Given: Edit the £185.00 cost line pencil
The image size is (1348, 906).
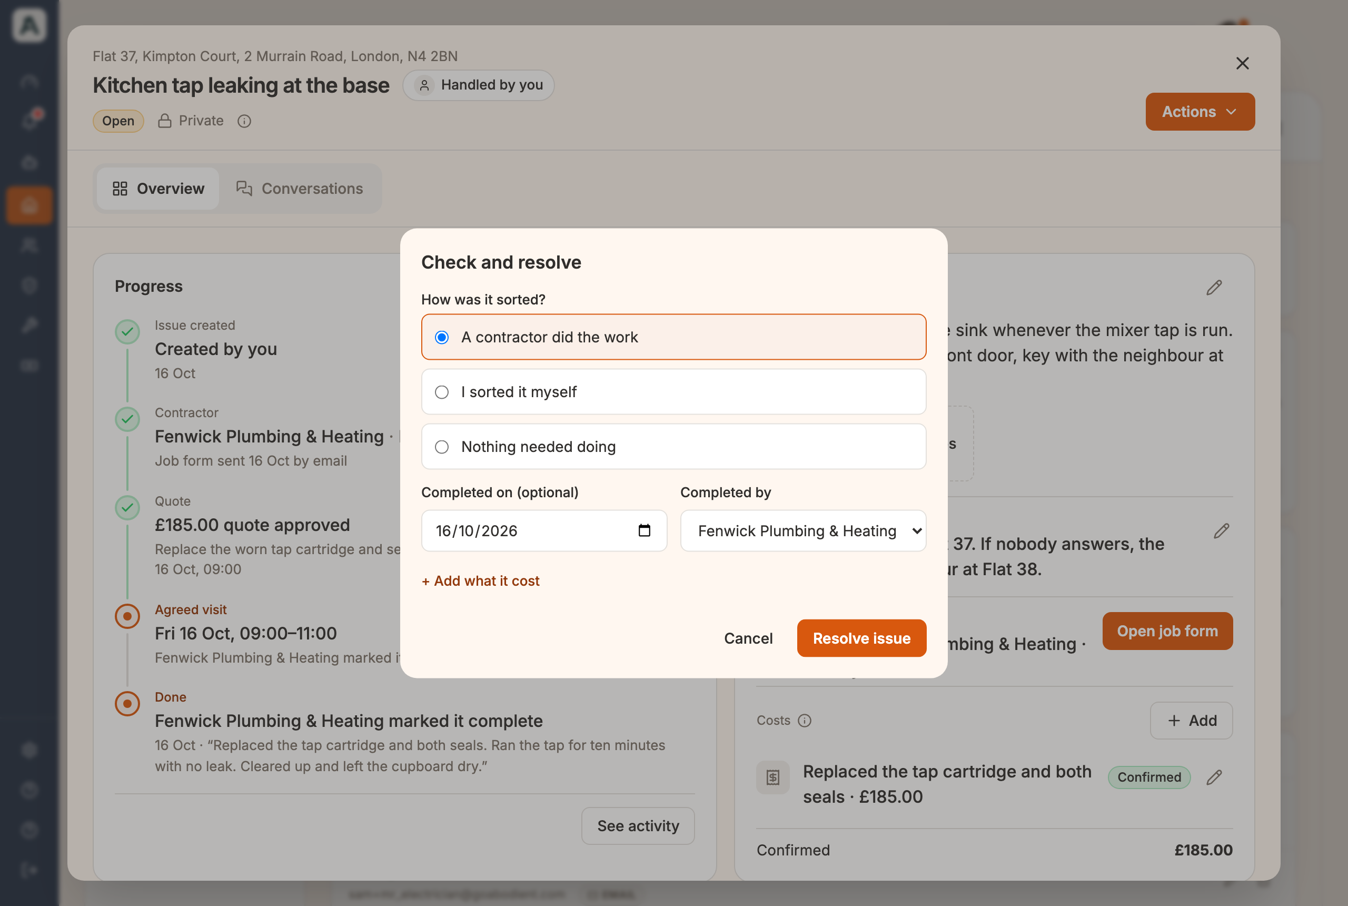Looking at the screenshot, I should [x=1214, y=777].
